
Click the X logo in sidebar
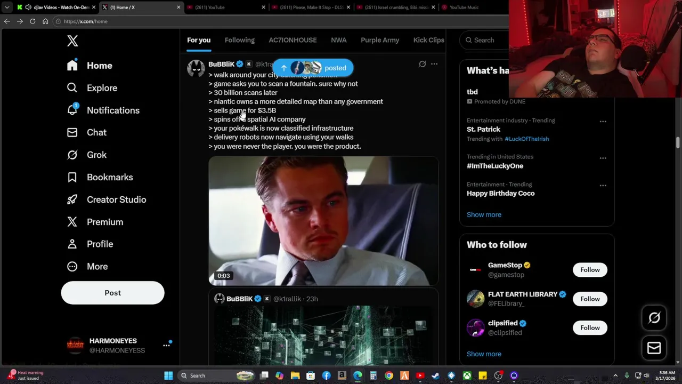tap(72, 41)
